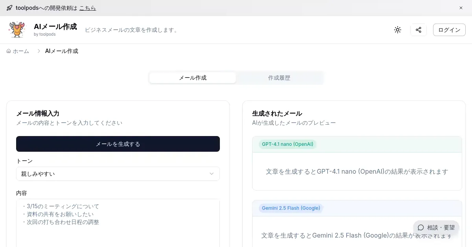Click the ログイン button
The height and width of the screenshot is (247, 472).
point(449,30)
